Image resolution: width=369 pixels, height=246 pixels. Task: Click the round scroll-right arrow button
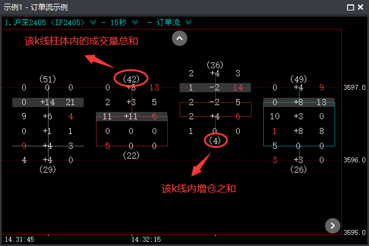pyautogui.click(x=332, y=225)
